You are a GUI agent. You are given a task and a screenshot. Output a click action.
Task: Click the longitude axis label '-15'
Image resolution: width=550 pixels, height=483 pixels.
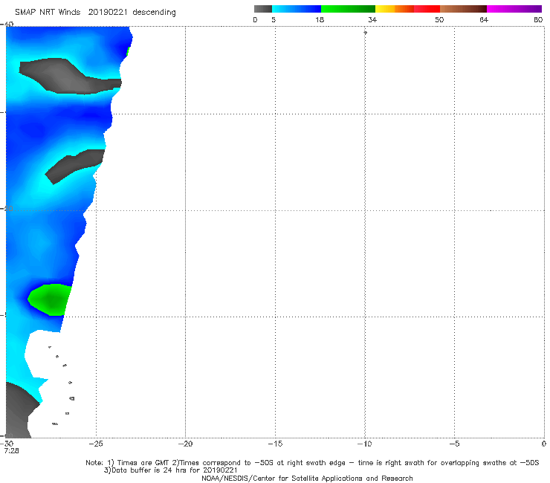[x=275, y=444]
